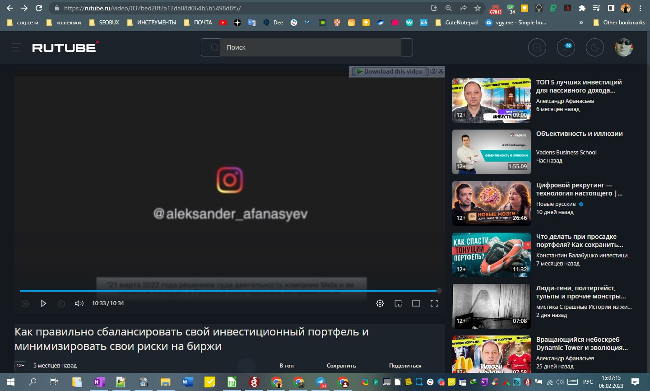650x391 pixels.
Task: Open Google Keep yellow extension
Action: click(525, 8)
